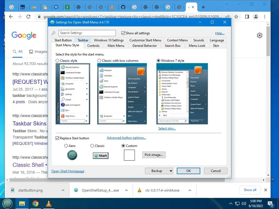Open the Menu Look tab
Image resolution: width=279 pixels, height=209 pixels.
[x=197, y=46]
